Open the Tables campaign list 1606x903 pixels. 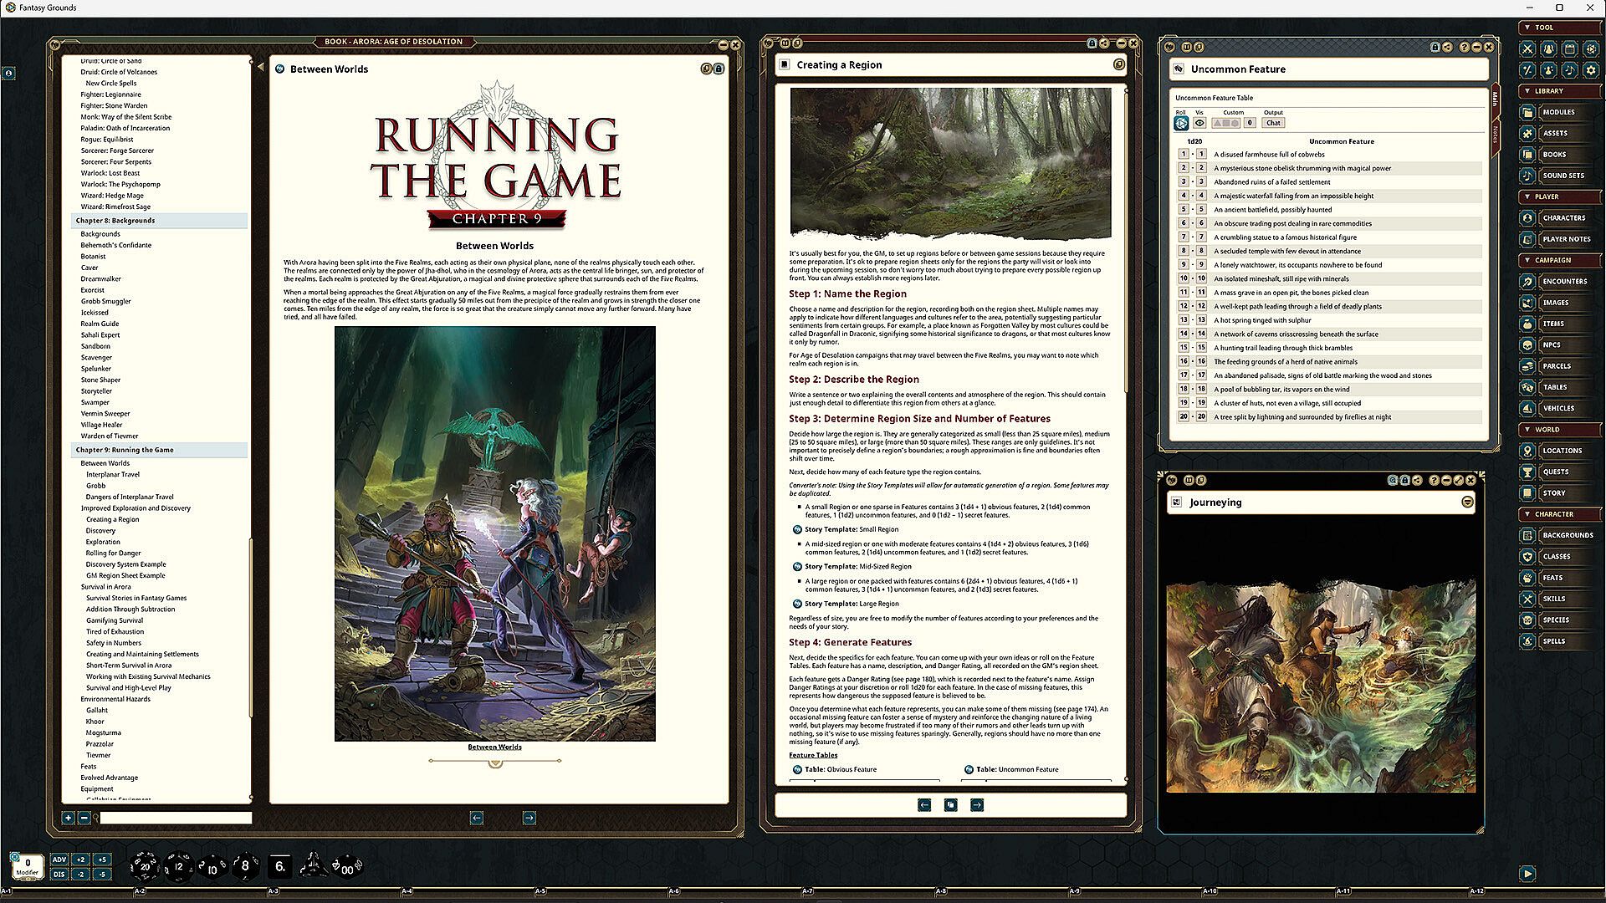(1554, 387)
